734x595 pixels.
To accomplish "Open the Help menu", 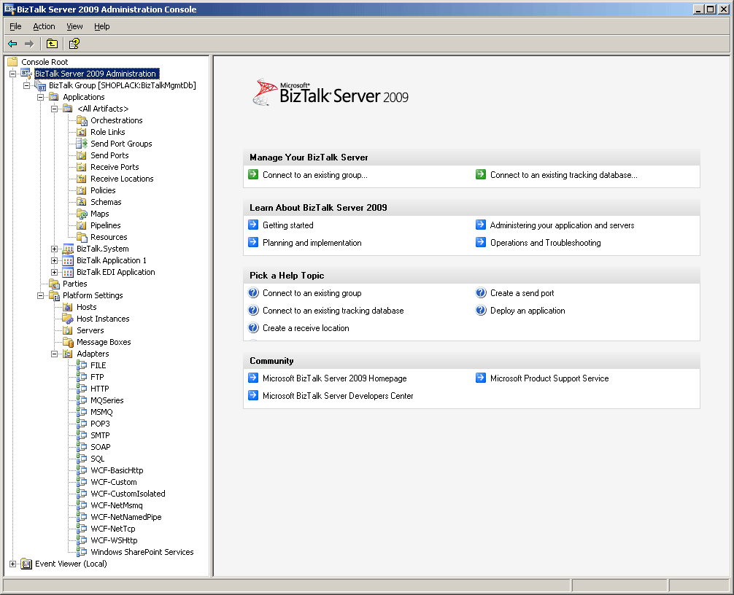I will click(101, 27).
